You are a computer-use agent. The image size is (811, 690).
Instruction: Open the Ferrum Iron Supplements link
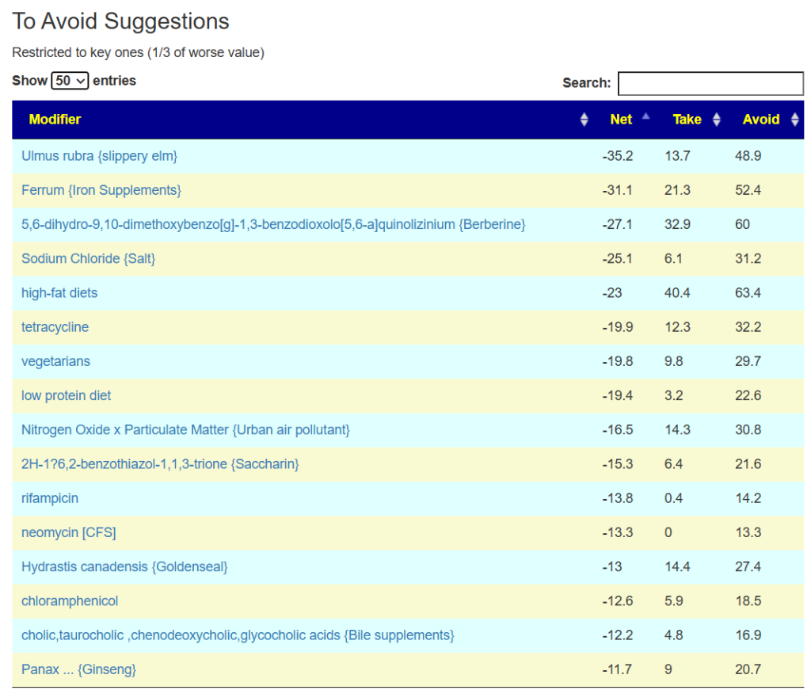101,190
